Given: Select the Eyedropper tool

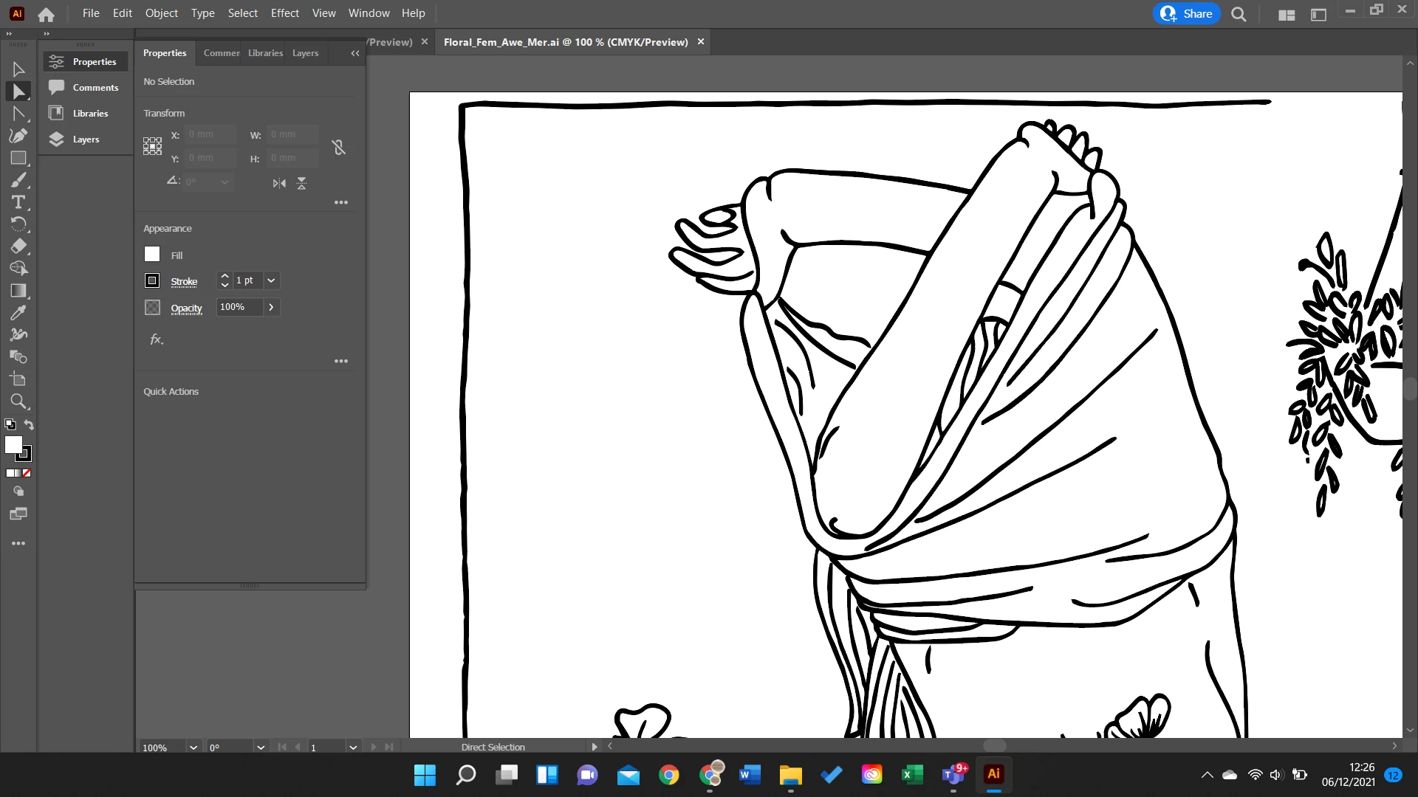Looking at the screenshot, I should coord(18,313).
